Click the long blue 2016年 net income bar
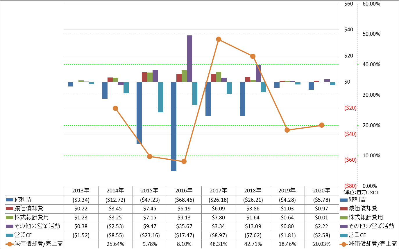The width and height of the screenshot is (399, 249). pyautogui.click(x=173, y=127)
